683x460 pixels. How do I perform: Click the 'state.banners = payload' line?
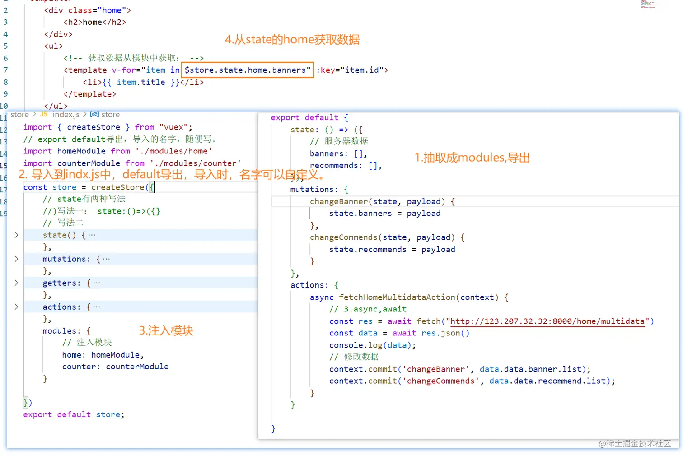(x=385, y=213)
